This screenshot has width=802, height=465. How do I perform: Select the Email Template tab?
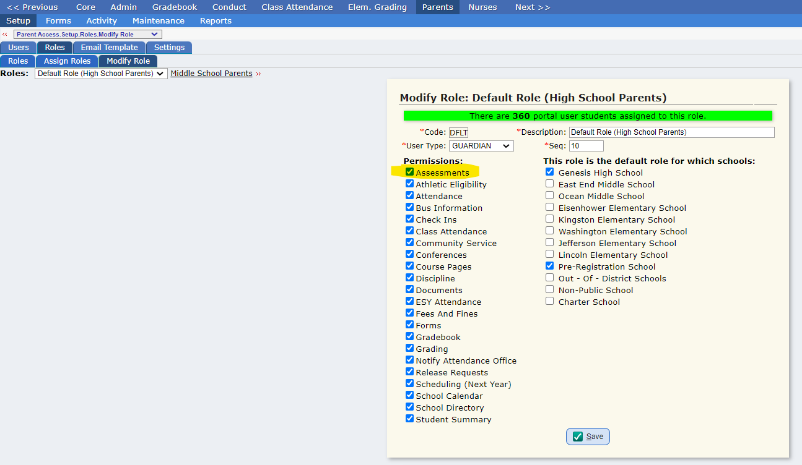coord(109,47)
